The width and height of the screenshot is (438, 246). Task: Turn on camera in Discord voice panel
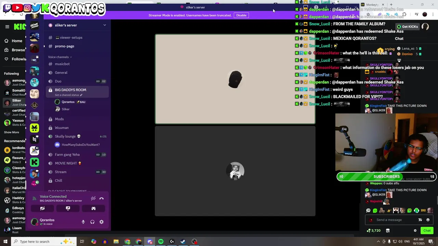coord(42,208)
